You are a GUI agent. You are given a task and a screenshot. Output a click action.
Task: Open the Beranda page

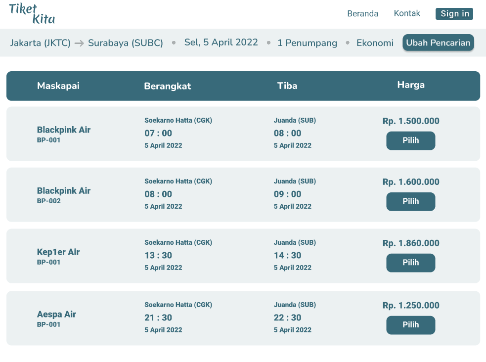[362, 14]
